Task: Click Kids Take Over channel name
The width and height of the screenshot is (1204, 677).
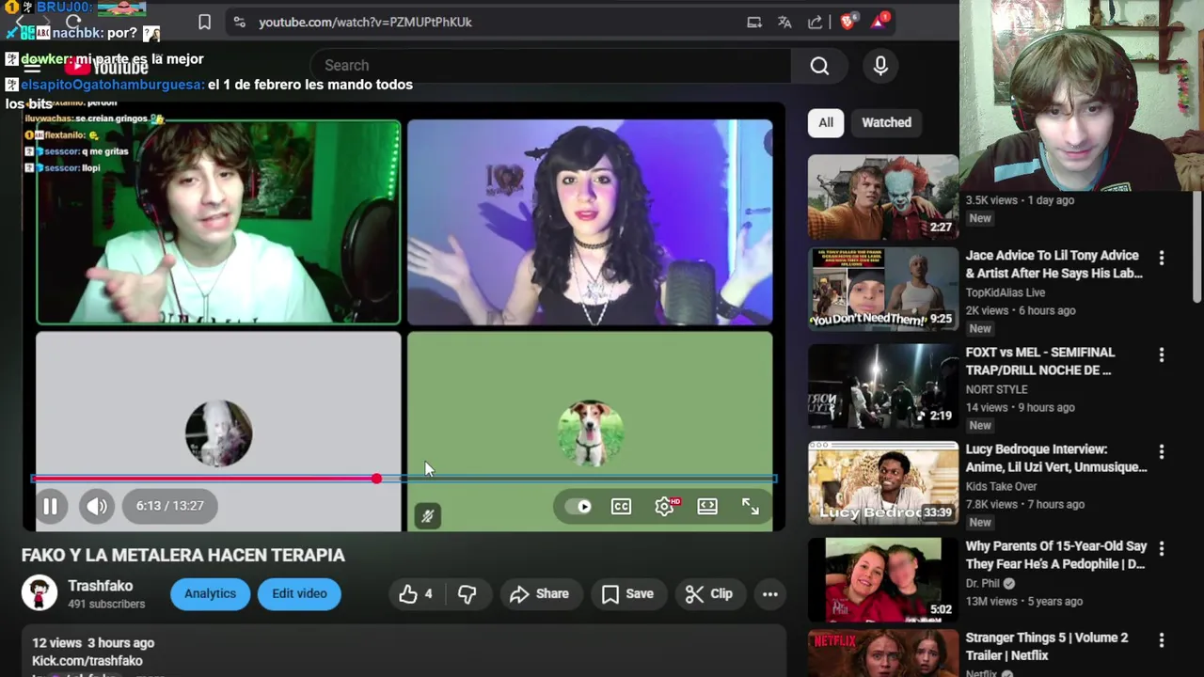Action: (1001, 486)
